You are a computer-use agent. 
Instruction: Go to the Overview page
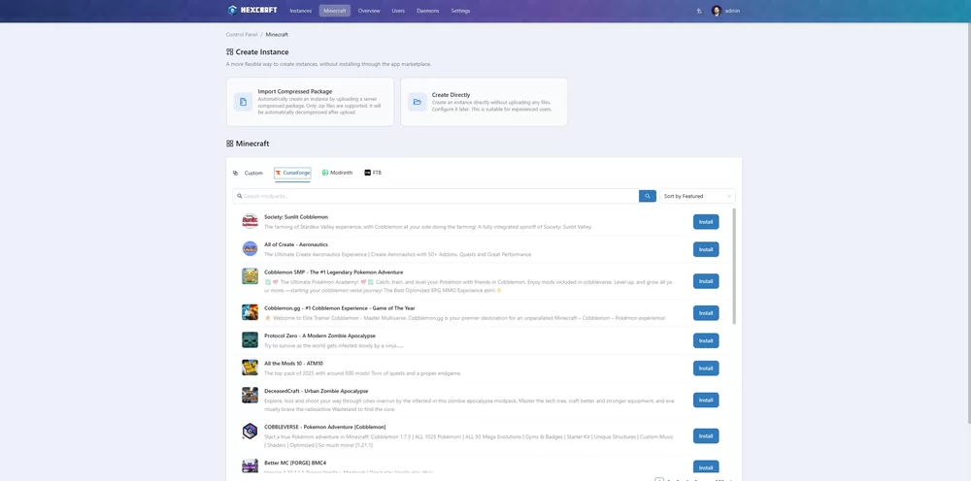tap(368, 11)
